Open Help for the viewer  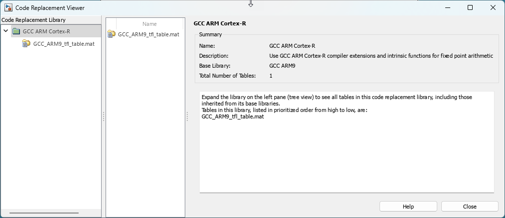tap(408, 207)
